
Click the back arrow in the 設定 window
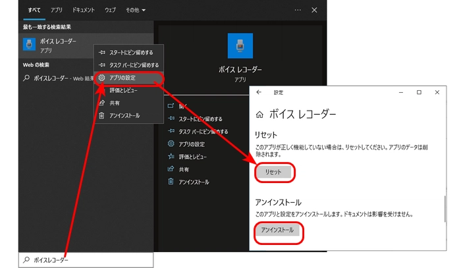(259, 92)
